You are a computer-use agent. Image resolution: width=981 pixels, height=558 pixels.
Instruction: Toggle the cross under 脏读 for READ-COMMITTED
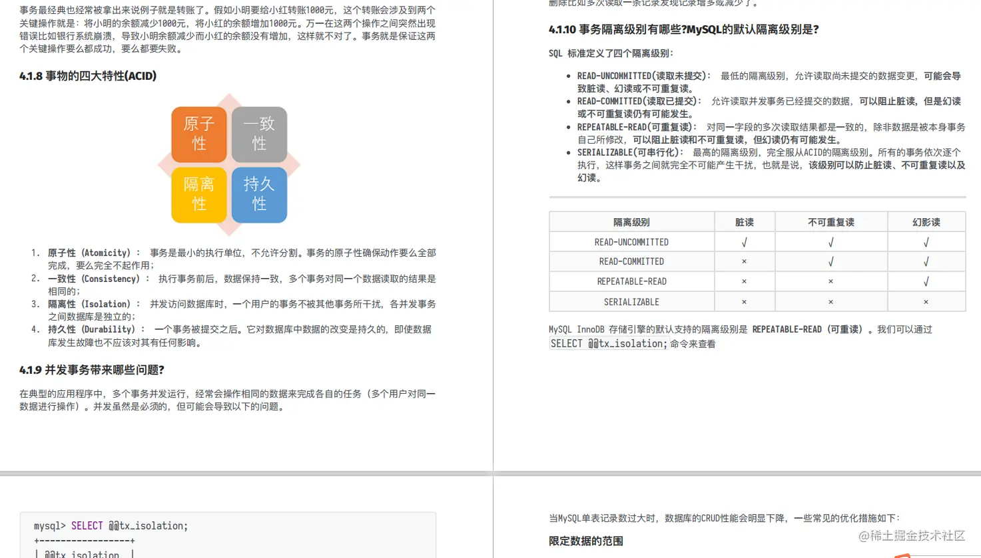(745, 261)
